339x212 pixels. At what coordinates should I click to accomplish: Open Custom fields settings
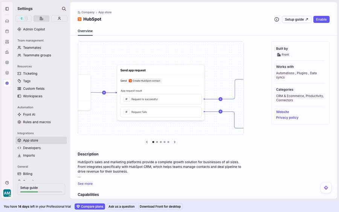(41, 88)
